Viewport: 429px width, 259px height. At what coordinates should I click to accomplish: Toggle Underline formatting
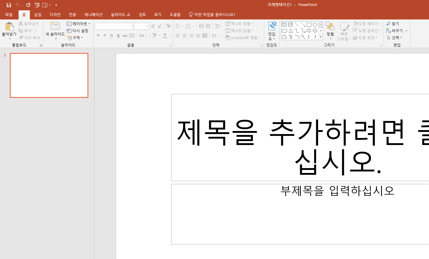coord(111,36)
